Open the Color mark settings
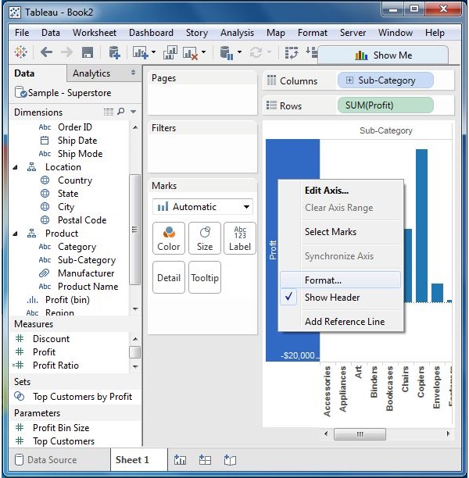The image size is (469, 478). [169, 238]
